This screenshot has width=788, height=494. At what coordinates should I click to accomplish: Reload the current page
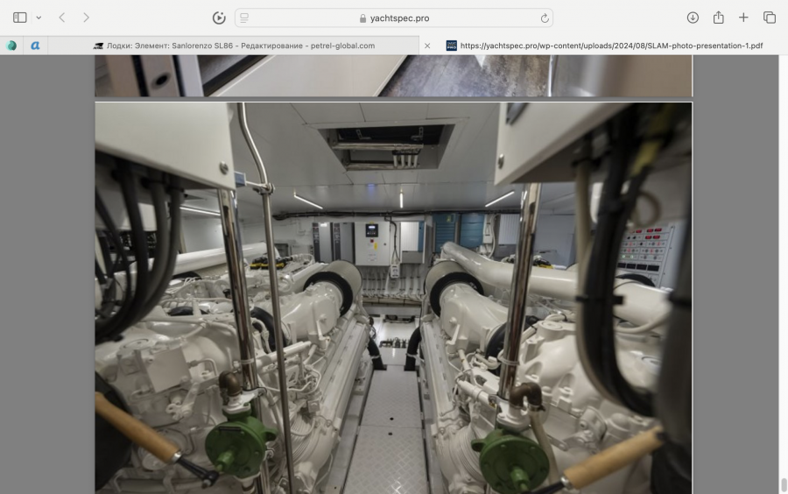(545, 18)
